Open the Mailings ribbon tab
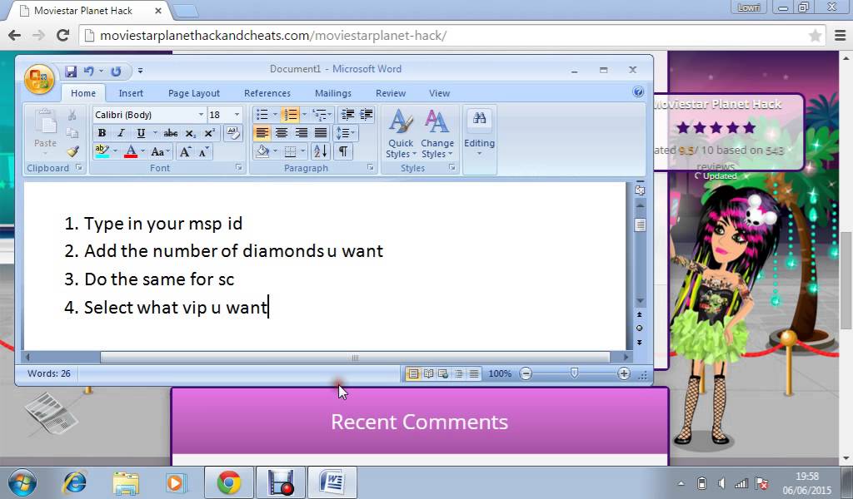 tap(333, 93)
